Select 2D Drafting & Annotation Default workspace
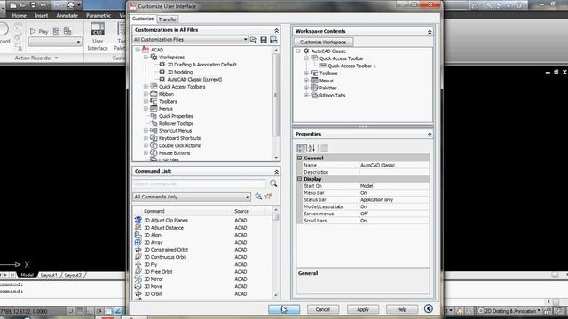The height and width of the screenshot is (319, 568). pyautogui.click(x=201, y=65)
